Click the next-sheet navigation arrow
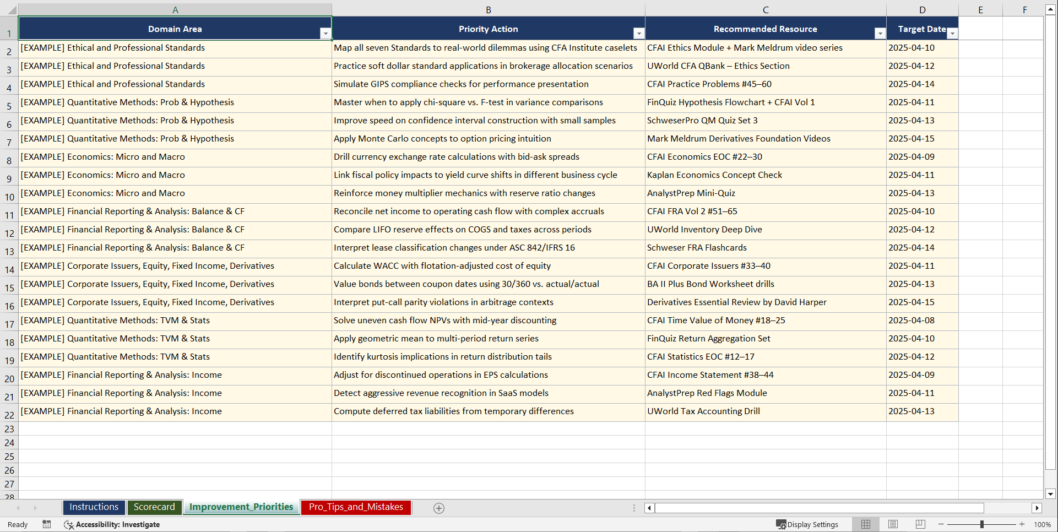 click(35, 508)
